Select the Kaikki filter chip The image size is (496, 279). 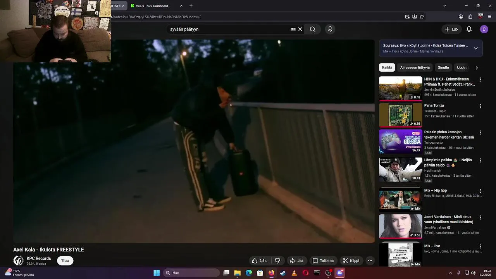pyautogui.click(x=387, y=67)
